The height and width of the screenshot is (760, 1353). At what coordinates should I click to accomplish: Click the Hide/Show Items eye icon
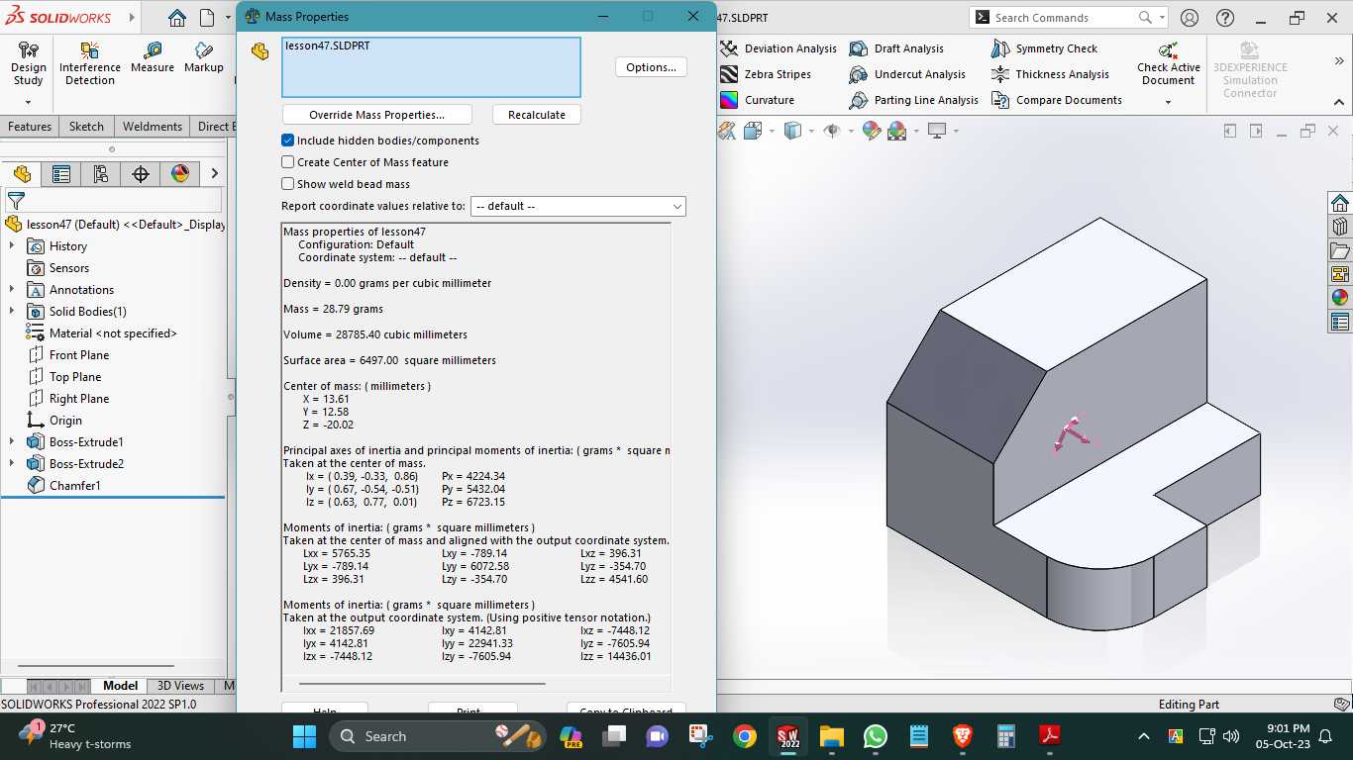coord(832,131)
